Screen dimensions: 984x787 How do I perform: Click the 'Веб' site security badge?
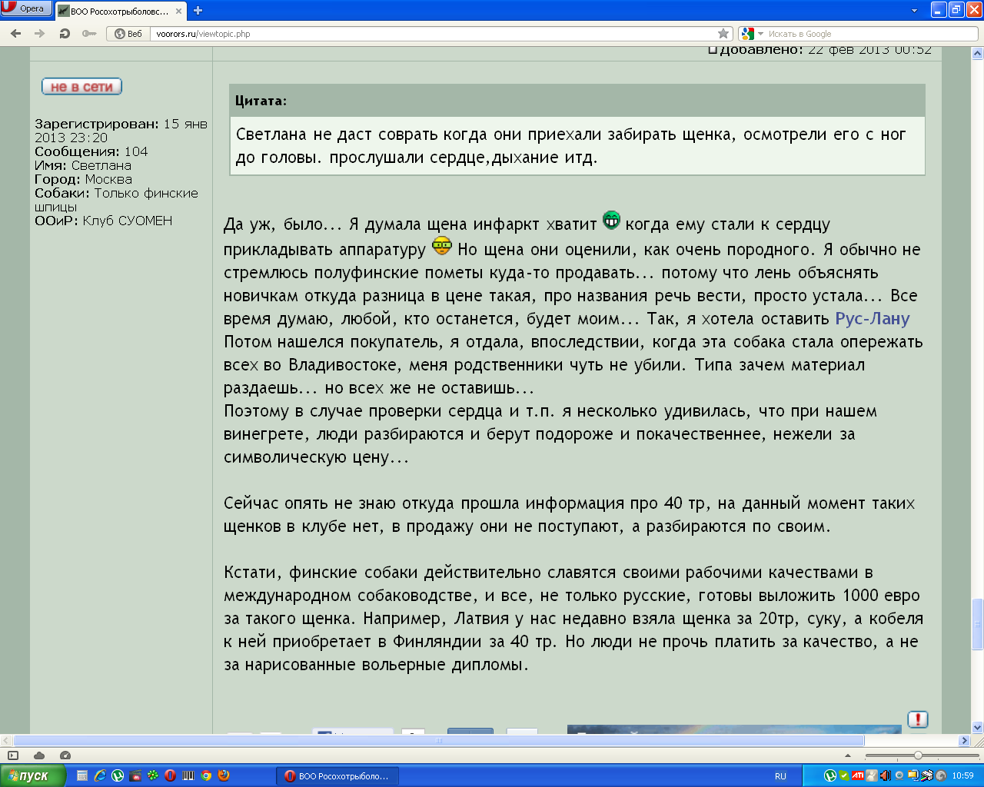[x=128, y=34]
